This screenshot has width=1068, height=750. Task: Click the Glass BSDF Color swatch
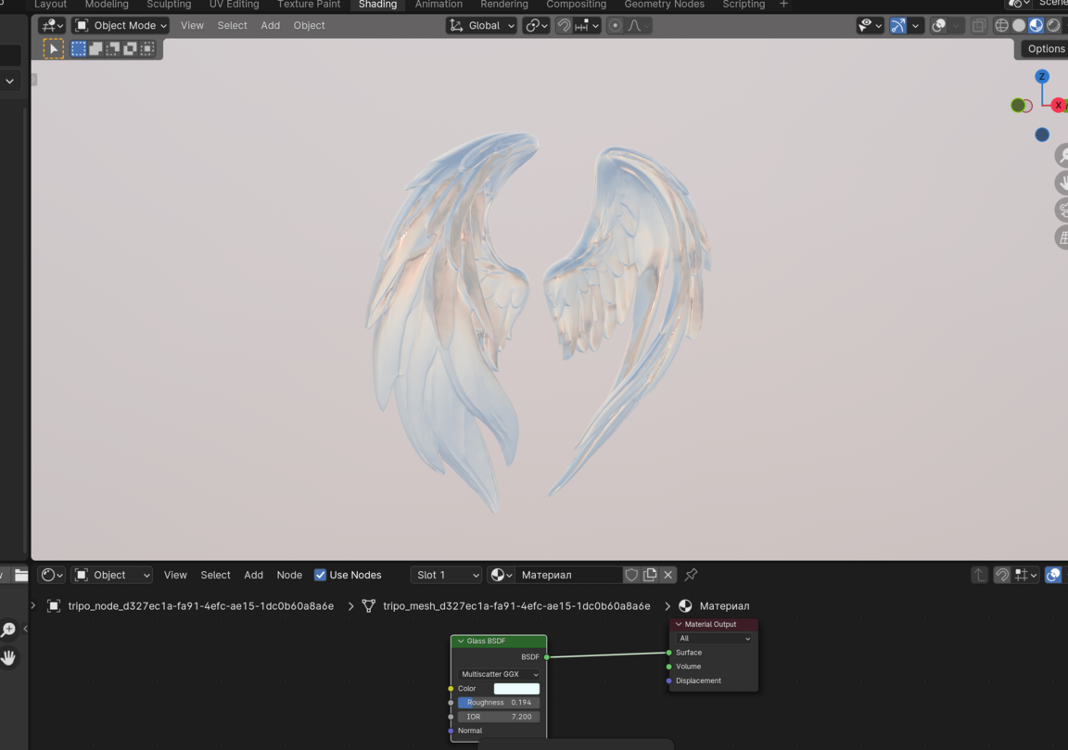tap(516, 689)
